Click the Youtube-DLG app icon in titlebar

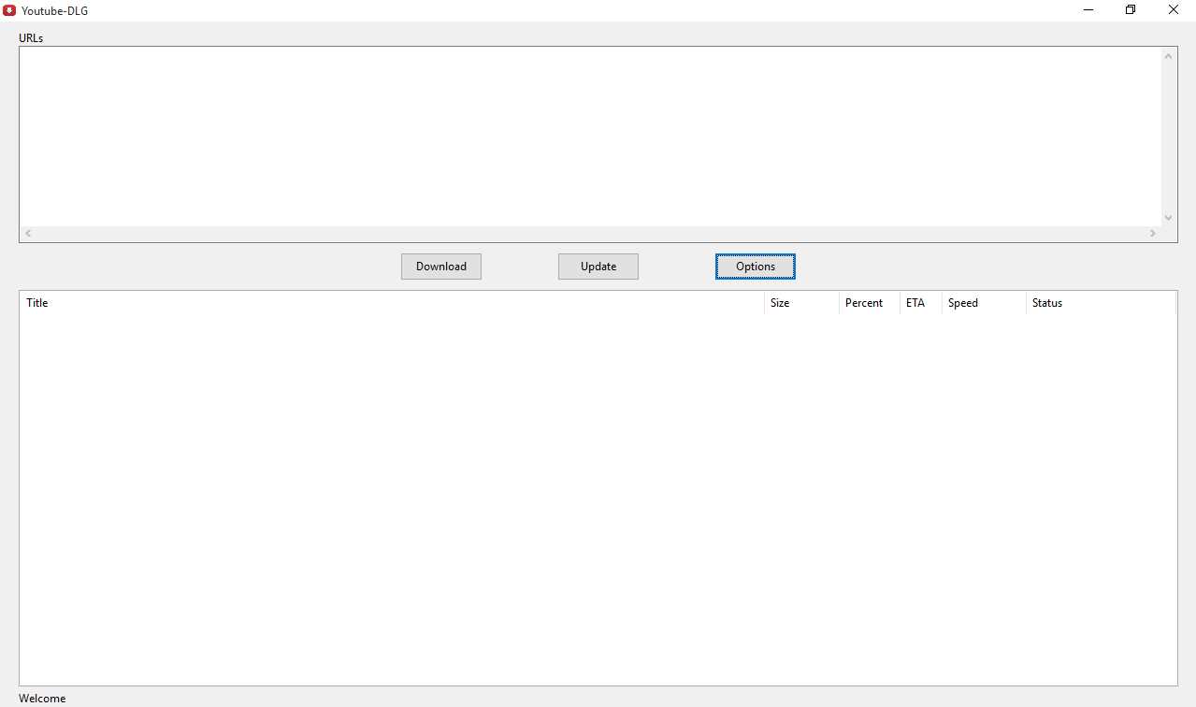click(9, 10)
